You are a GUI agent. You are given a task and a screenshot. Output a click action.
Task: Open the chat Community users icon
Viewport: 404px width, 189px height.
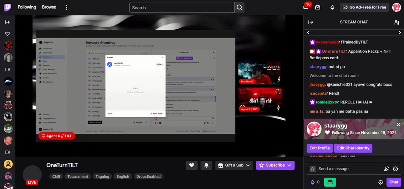pyautogui.click(x=397, y=22)
